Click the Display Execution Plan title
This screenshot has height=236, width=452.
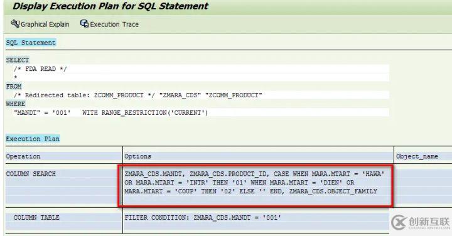point(110,6)
